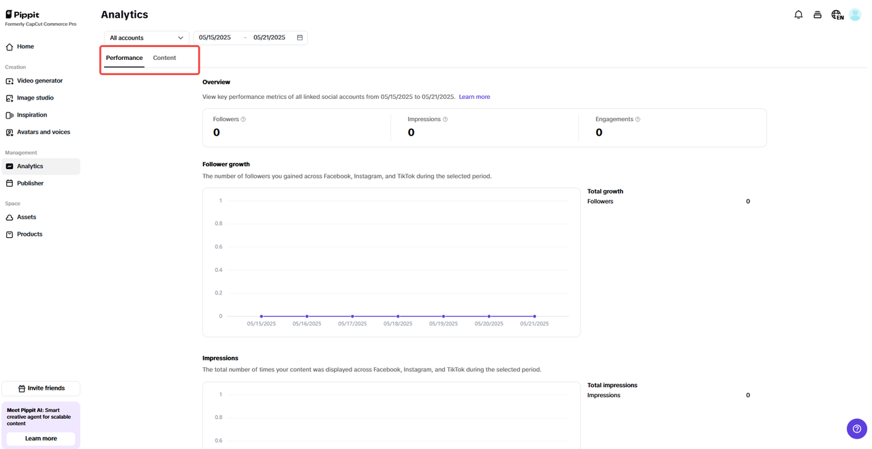872x449 pixels.
Task: Click the credits stack icon in header
Action: (817, 14)
